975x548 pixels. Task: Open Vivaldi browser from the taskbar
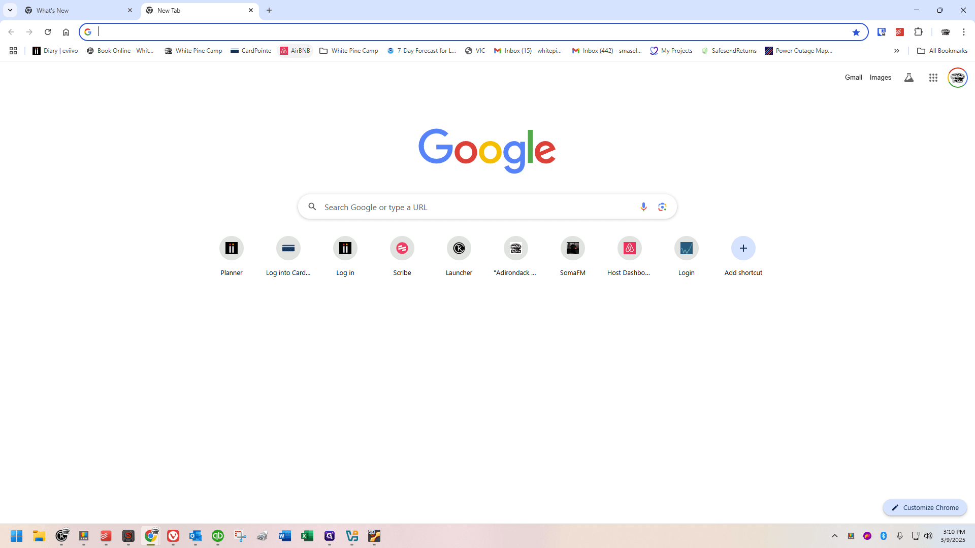[x=173, y=536]
